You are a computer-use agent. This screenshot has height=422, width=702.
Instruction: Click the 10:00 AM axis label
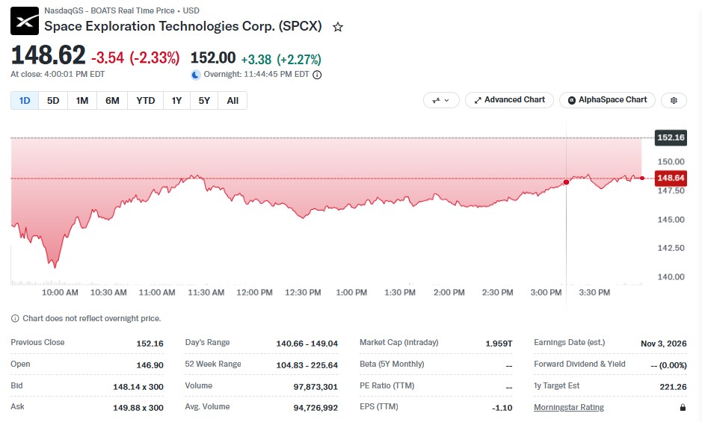click(60, 292)
